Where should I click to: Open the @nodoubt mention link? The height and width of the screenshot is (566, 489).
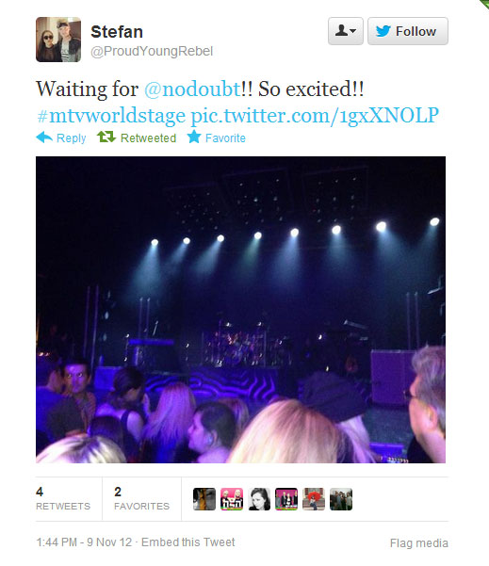coord(192,89)
